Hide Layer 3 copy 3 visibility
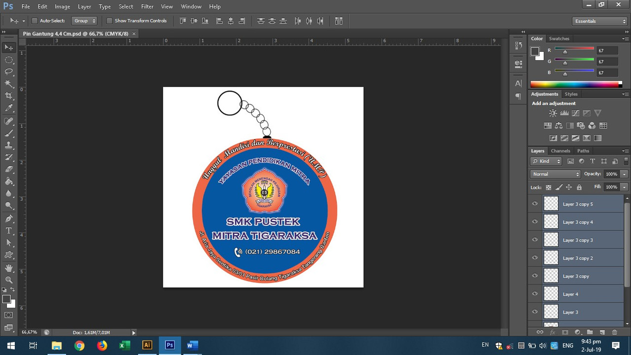 point(535,240)
